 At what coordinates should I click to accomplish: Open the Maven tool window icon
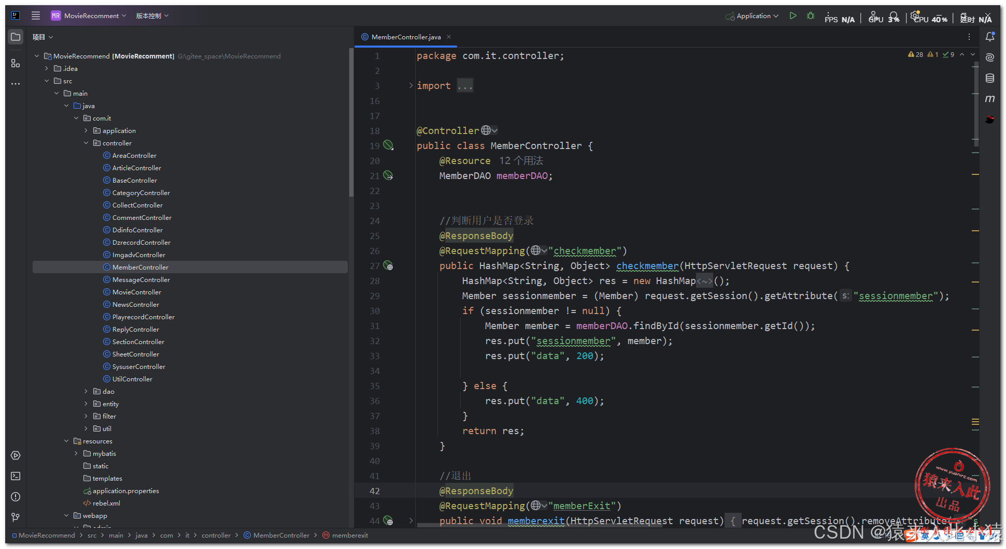click(990, 99)
